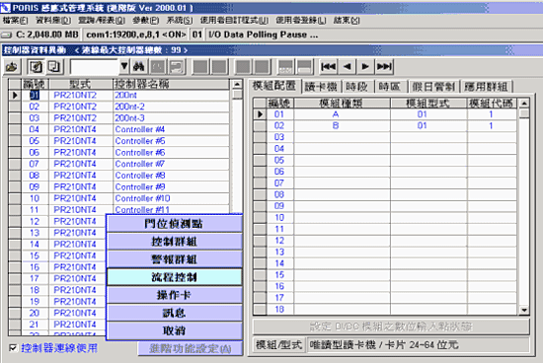Click the module grid scroll-up arrow
543x363 pixels.
pos(524,104)
